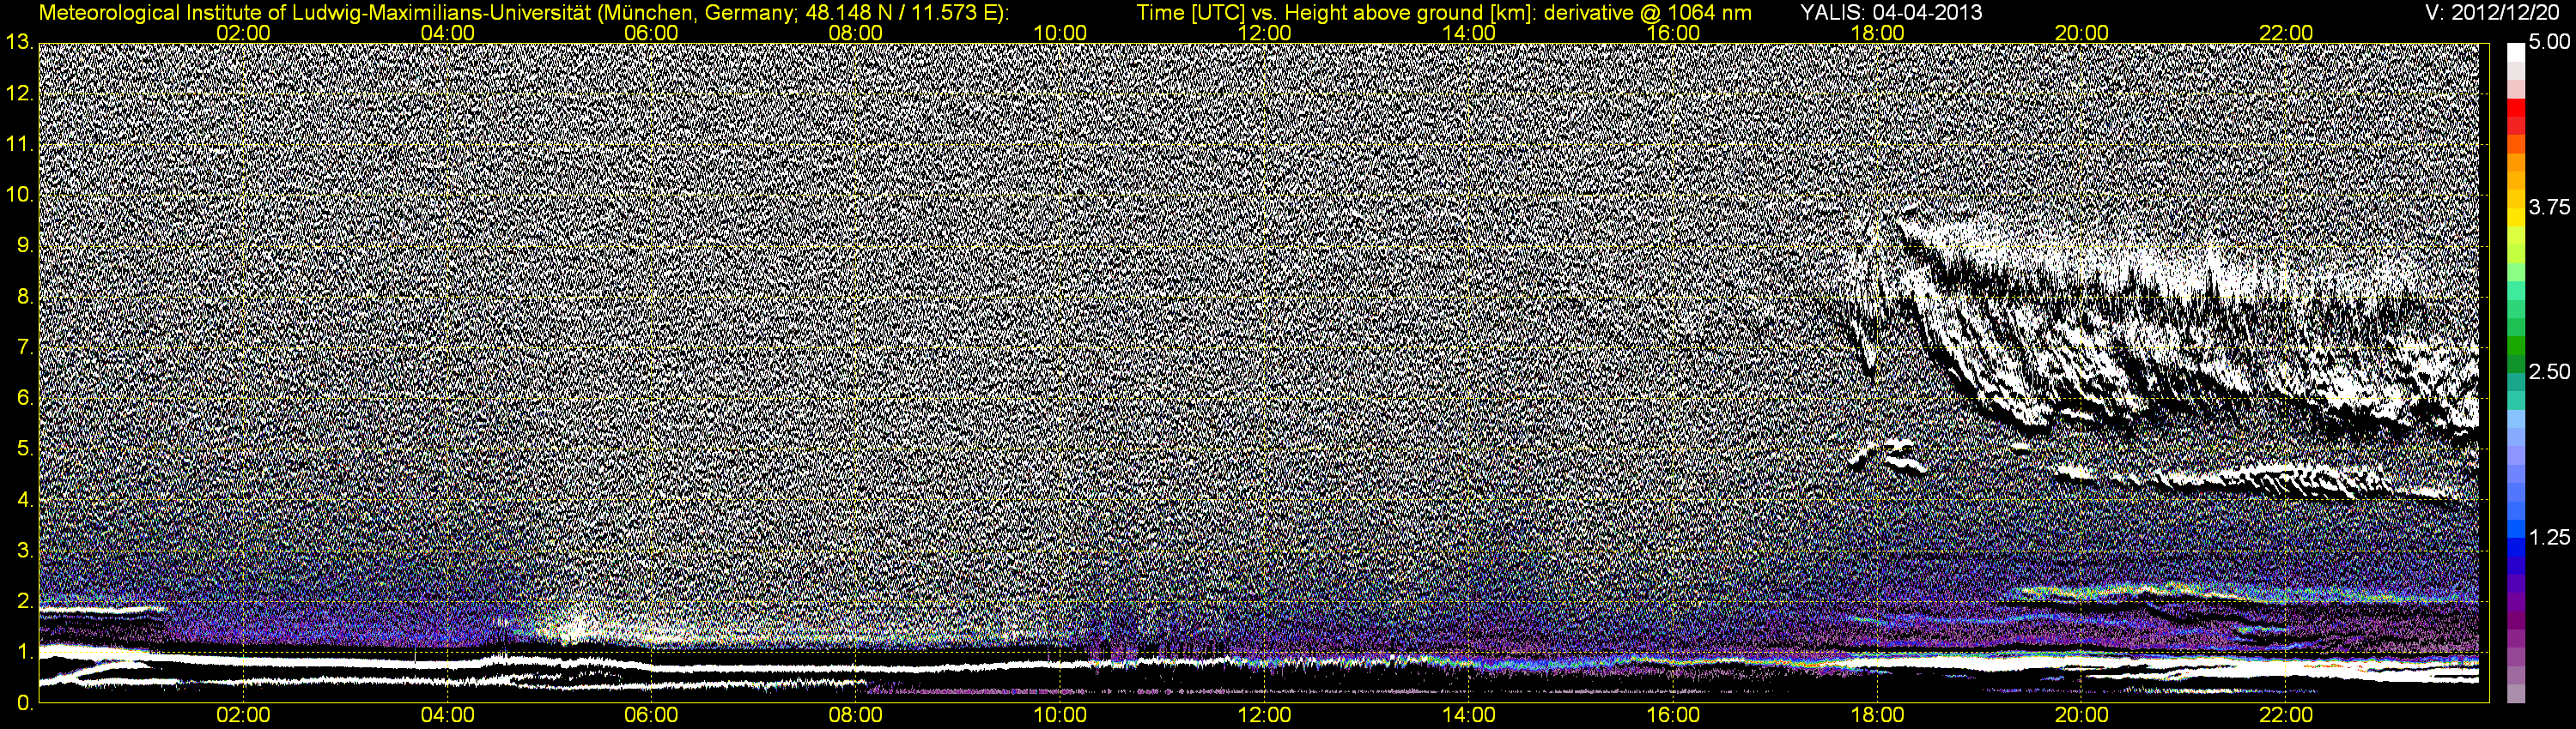Click the 12:00 label on the bottom time axis
The height and width of the screenshot is (729, 2576).
1265,716
